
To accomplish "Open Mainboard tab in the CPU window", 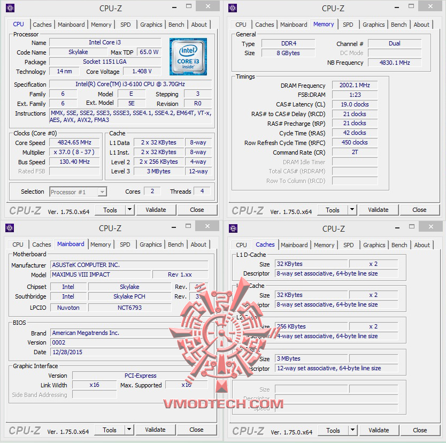I will pyautogui.click(x=71, y=25).
